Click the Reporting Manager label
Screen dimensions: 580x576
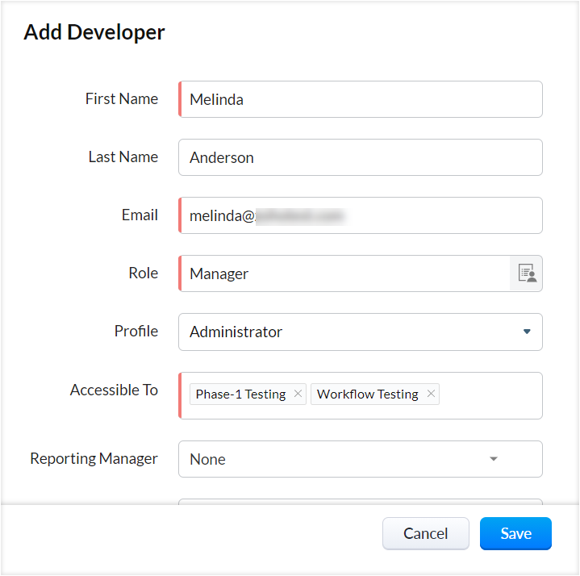coord(94,459)
